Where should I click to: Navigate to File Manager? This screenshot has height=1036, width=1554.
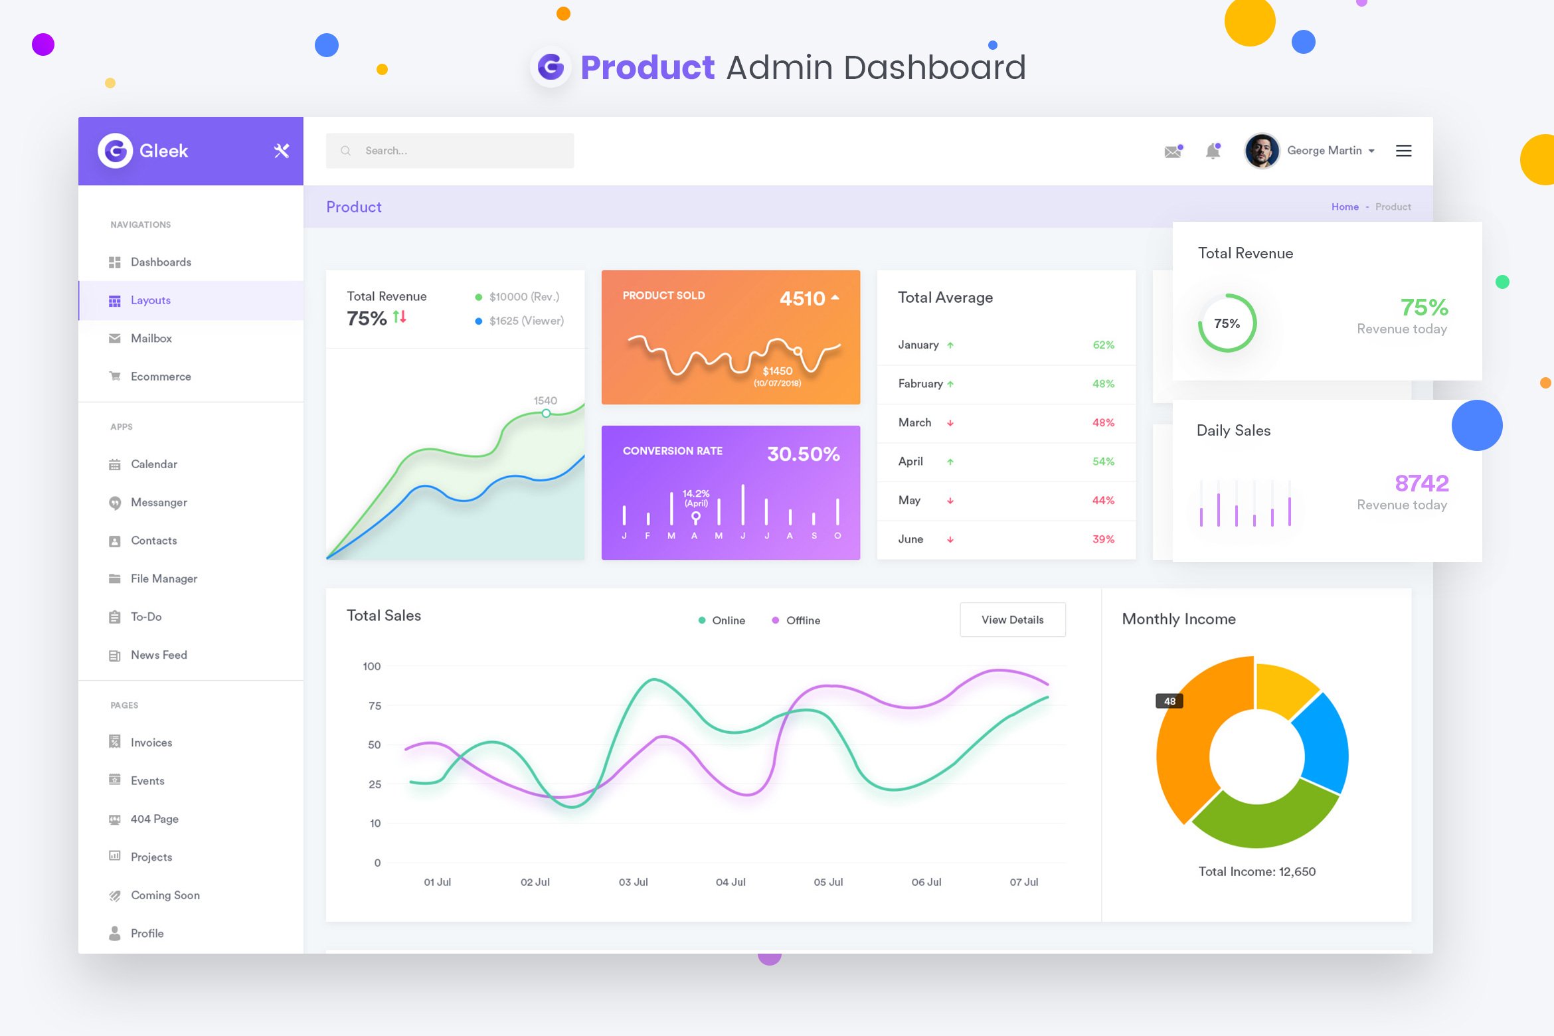coord(163,578)
